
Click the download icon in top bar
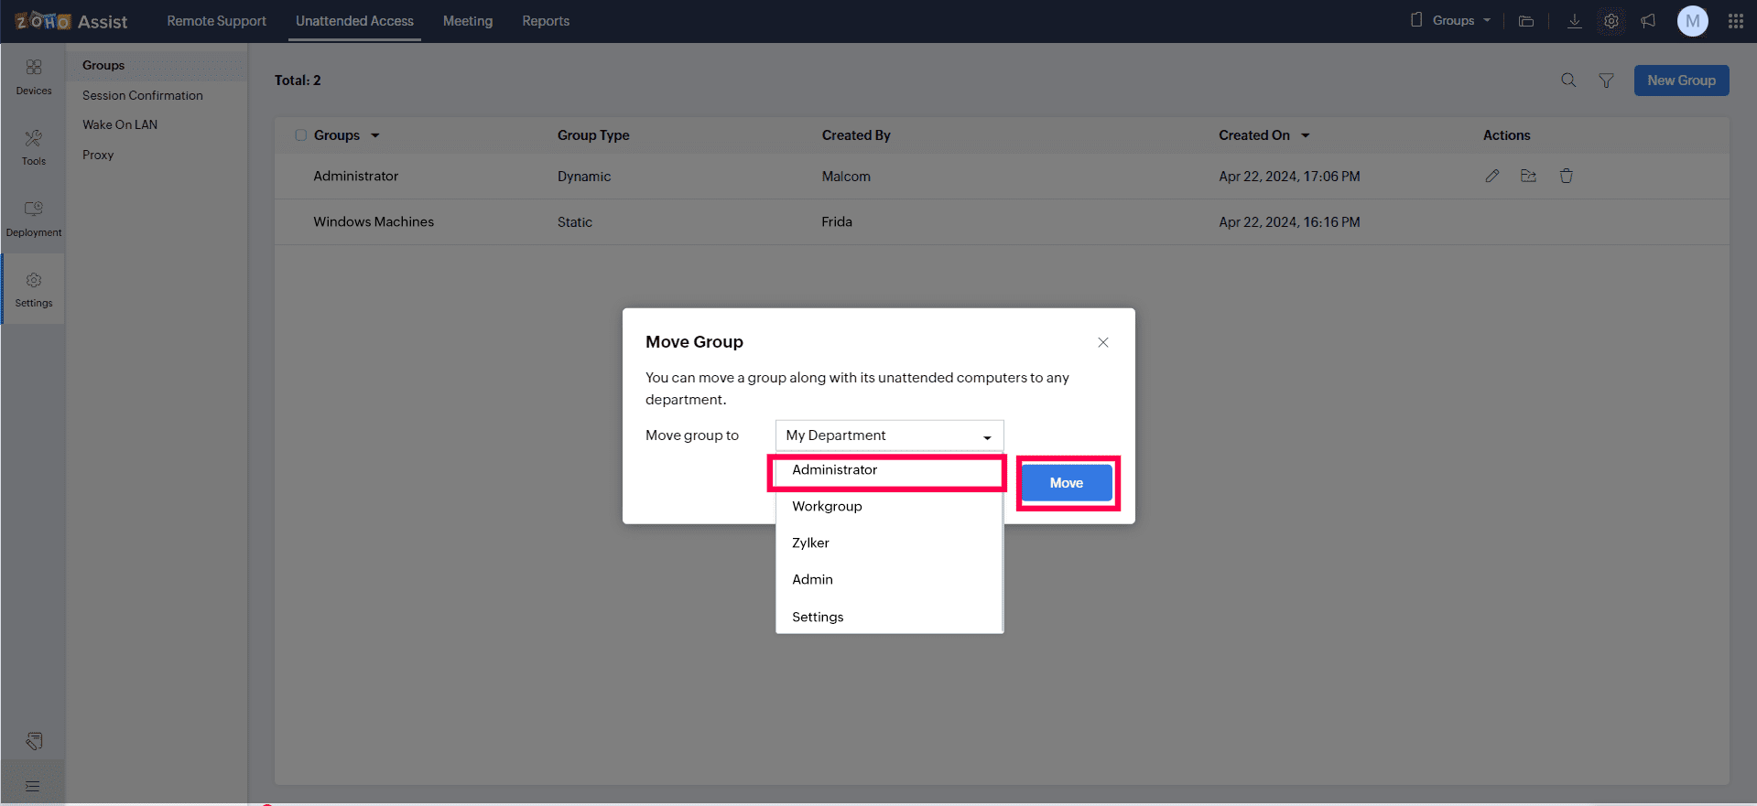click(x=1574, y=21)
